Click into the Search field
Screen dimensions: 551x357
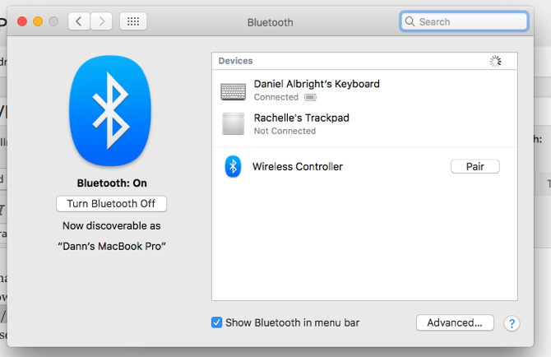pyautogui.click(x=470, y=22)
